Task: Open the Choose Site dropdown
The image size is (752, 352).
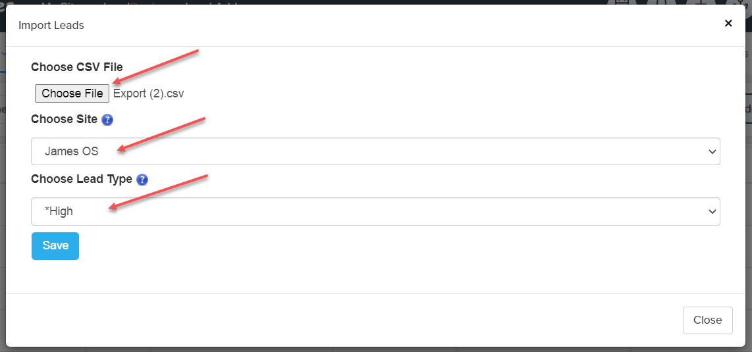Action: [x=375, y=151]
